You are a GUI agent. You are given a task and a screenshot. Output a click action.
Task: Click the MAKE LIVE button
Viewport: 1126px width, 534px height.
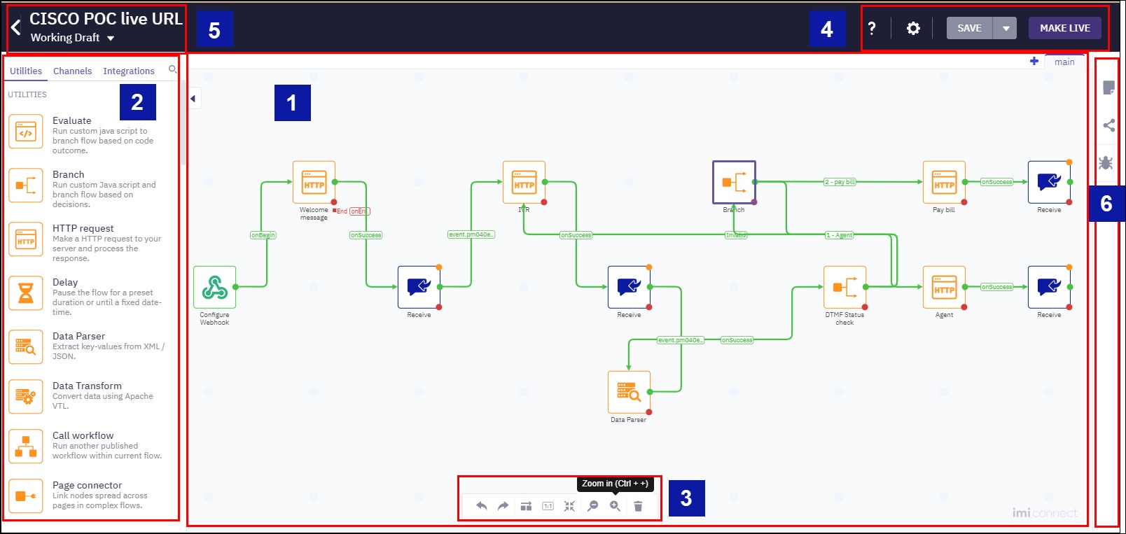coord(1065,28)
